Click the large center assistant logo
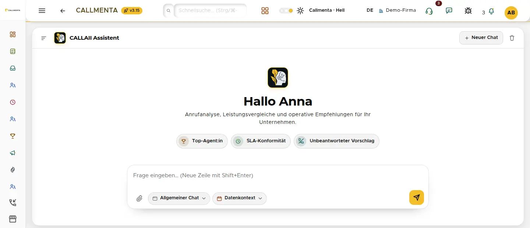Viewport: 530px width, 228px height. [278, 78]
